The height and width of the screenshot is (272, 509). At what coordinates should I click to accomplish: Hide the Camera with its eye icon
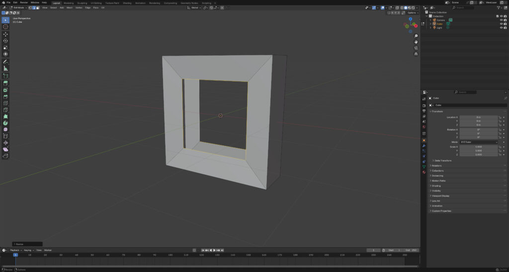pyautogui.click(x=501, y=20)
